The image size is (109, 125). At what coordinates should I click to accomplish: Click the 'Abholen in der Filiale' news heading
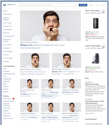92,84
